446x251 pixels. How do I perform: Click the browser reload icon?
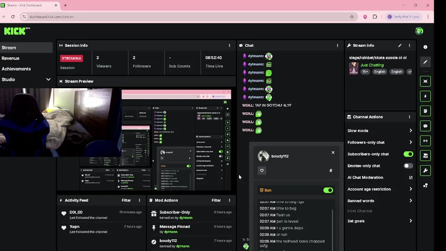13,17
